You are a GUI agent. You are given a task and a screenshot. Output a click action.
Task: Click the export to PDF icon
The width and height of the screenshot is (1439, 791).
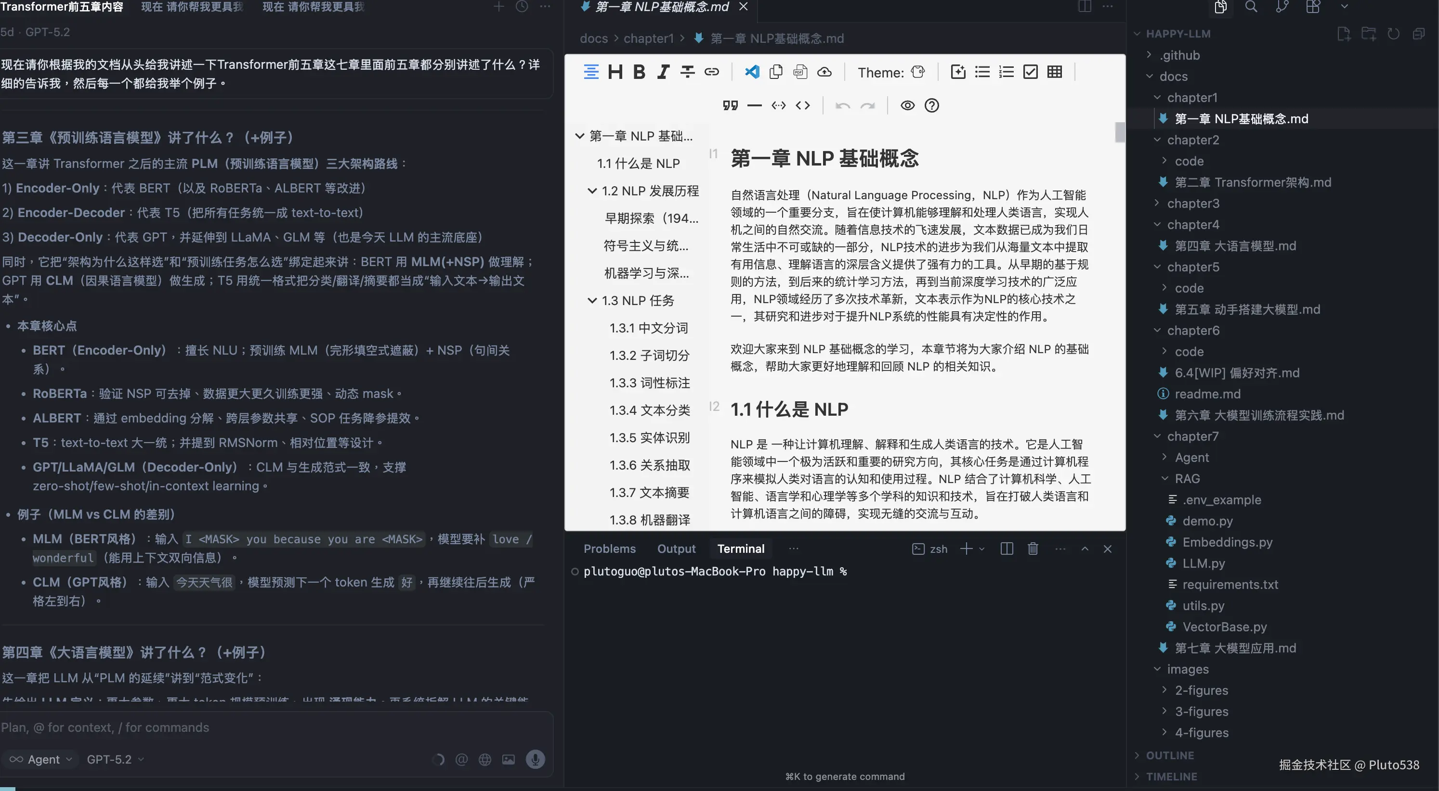(x=800, y=72)
